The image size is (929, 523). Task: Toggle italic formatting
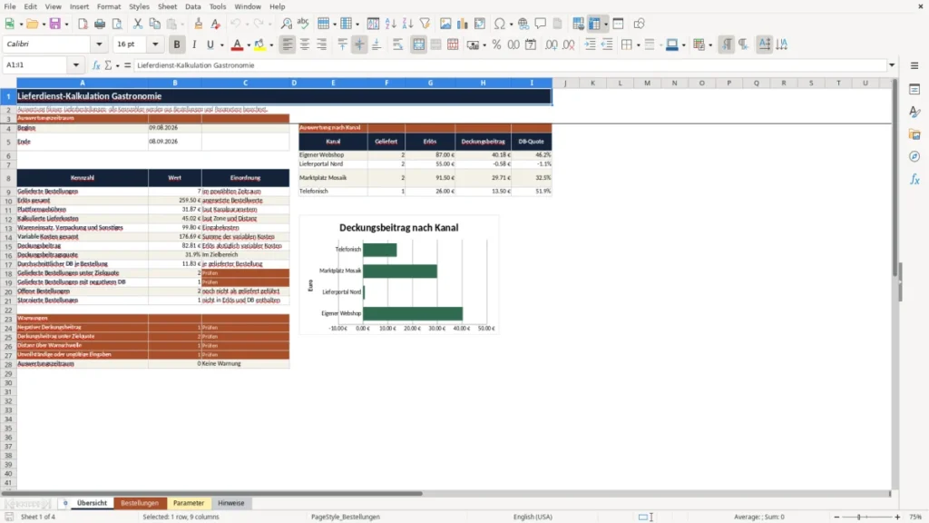pos(194,44)
